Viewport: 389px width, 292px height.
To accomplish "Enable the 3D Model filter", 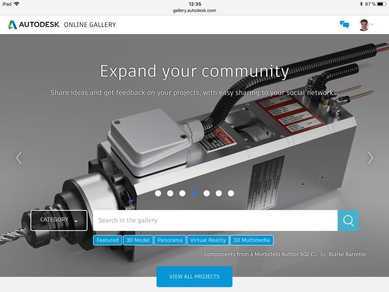I will [x=138, y=240].
